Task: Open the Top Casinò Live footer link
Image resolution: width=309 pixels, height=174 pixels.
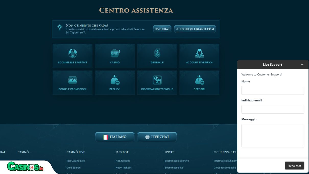Action: click(76, 161)
